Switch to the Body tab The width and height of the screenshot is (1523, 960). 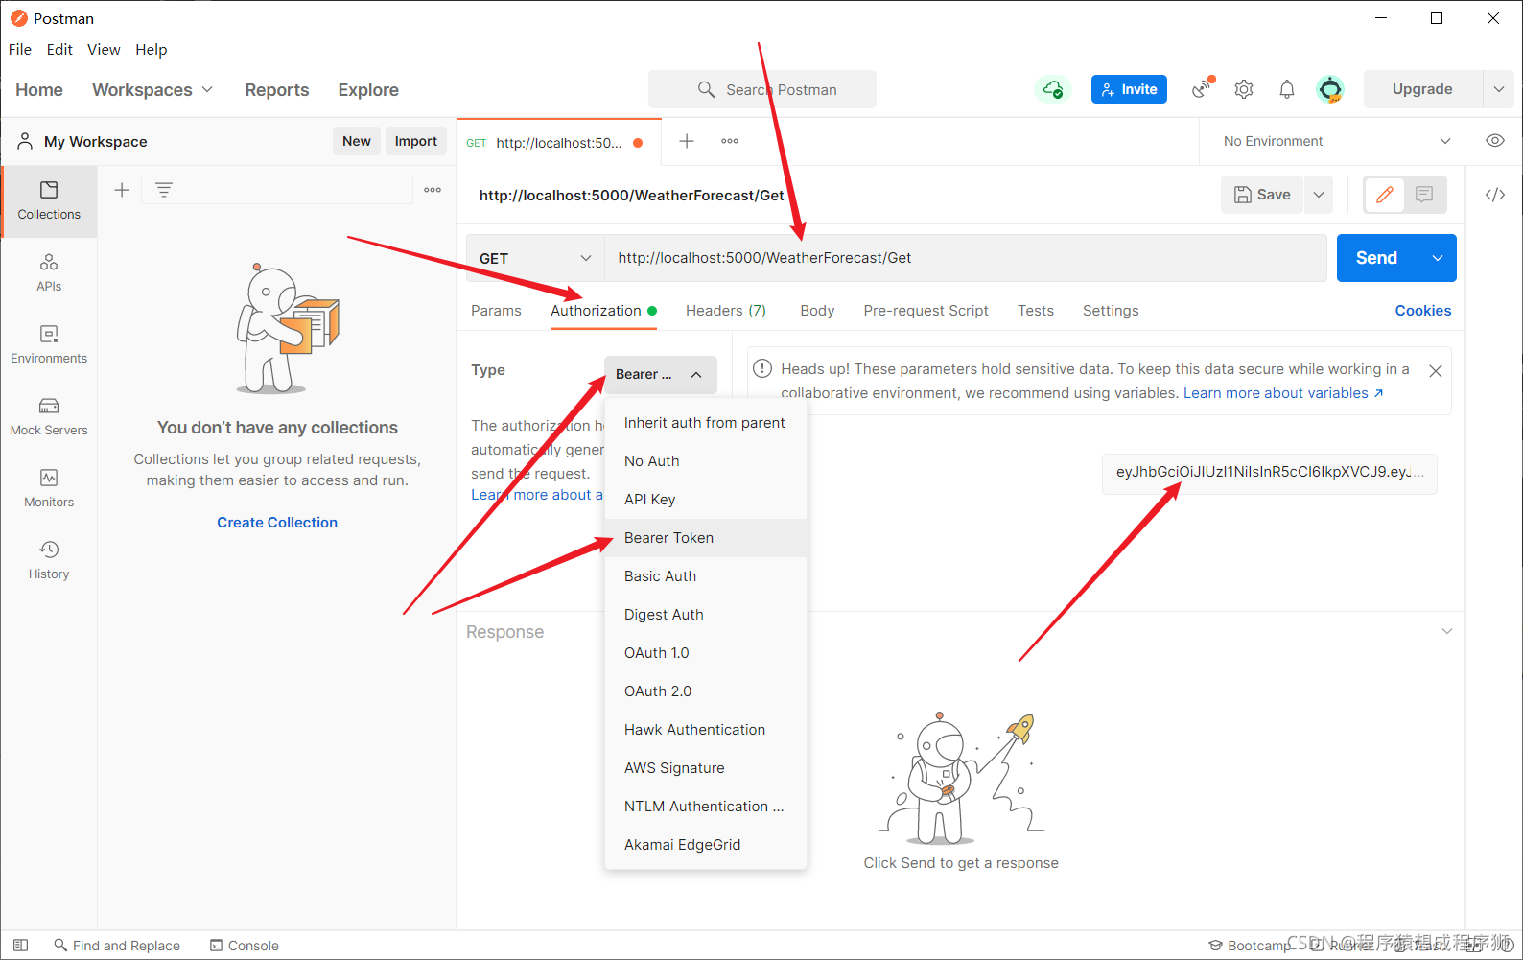pos(817,310)
